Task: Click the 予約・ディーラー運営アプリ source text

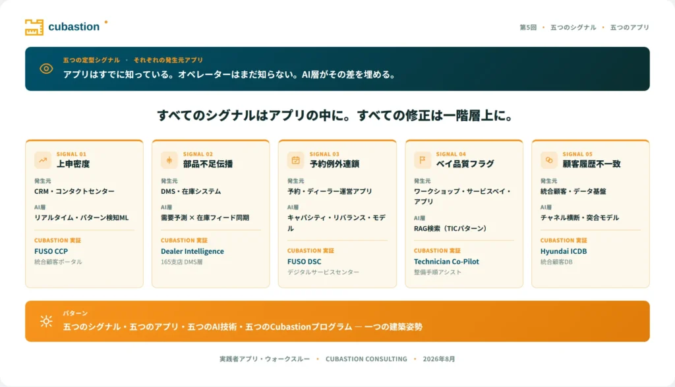Action: tap(330, 191)
